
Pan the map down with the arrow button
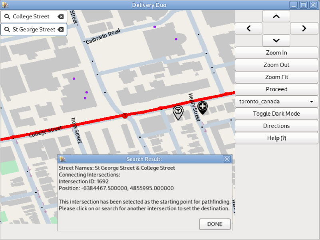click(x=276, y=40)
